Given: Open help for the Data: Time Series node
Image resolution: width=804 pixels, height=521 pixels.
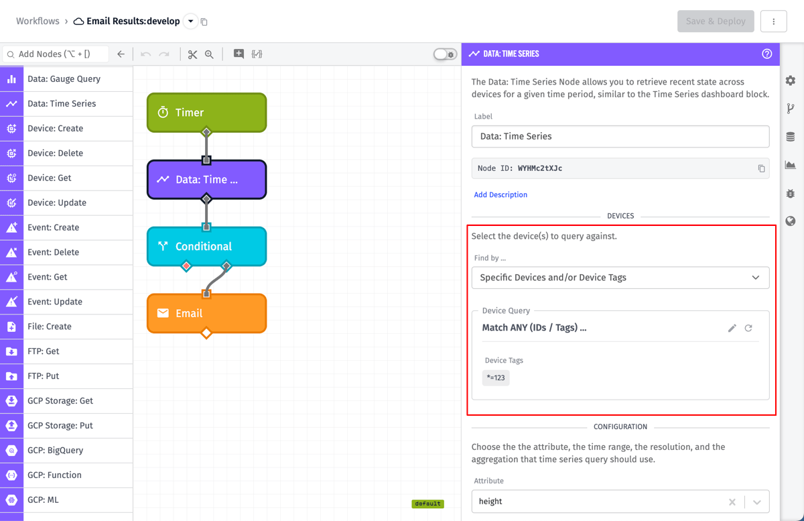Looking at the screenshot, I should point(767,54).
